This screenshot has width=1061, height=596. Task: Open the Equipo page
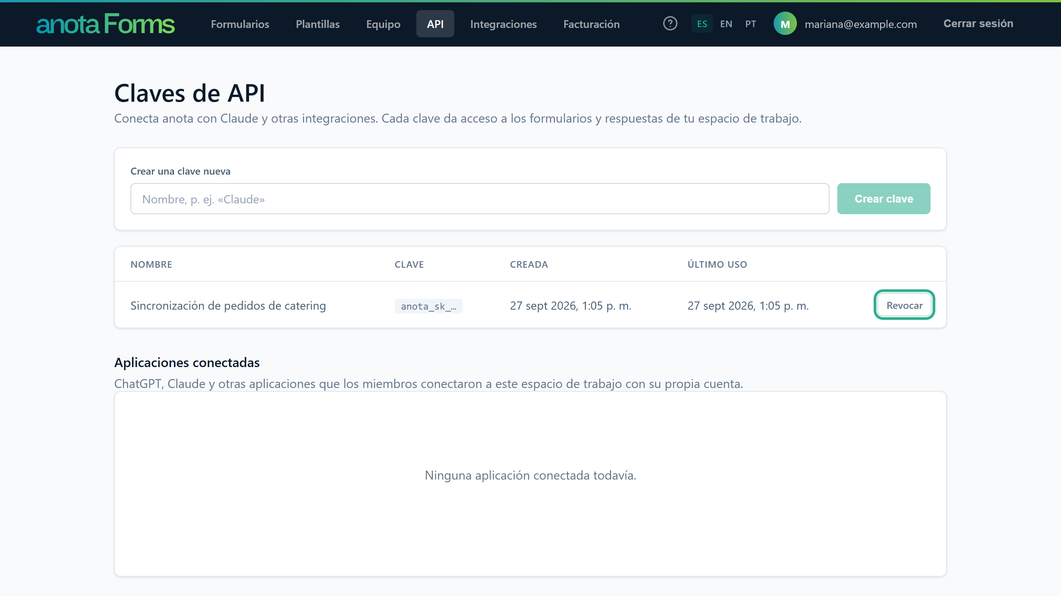click(x=383, y=24)
